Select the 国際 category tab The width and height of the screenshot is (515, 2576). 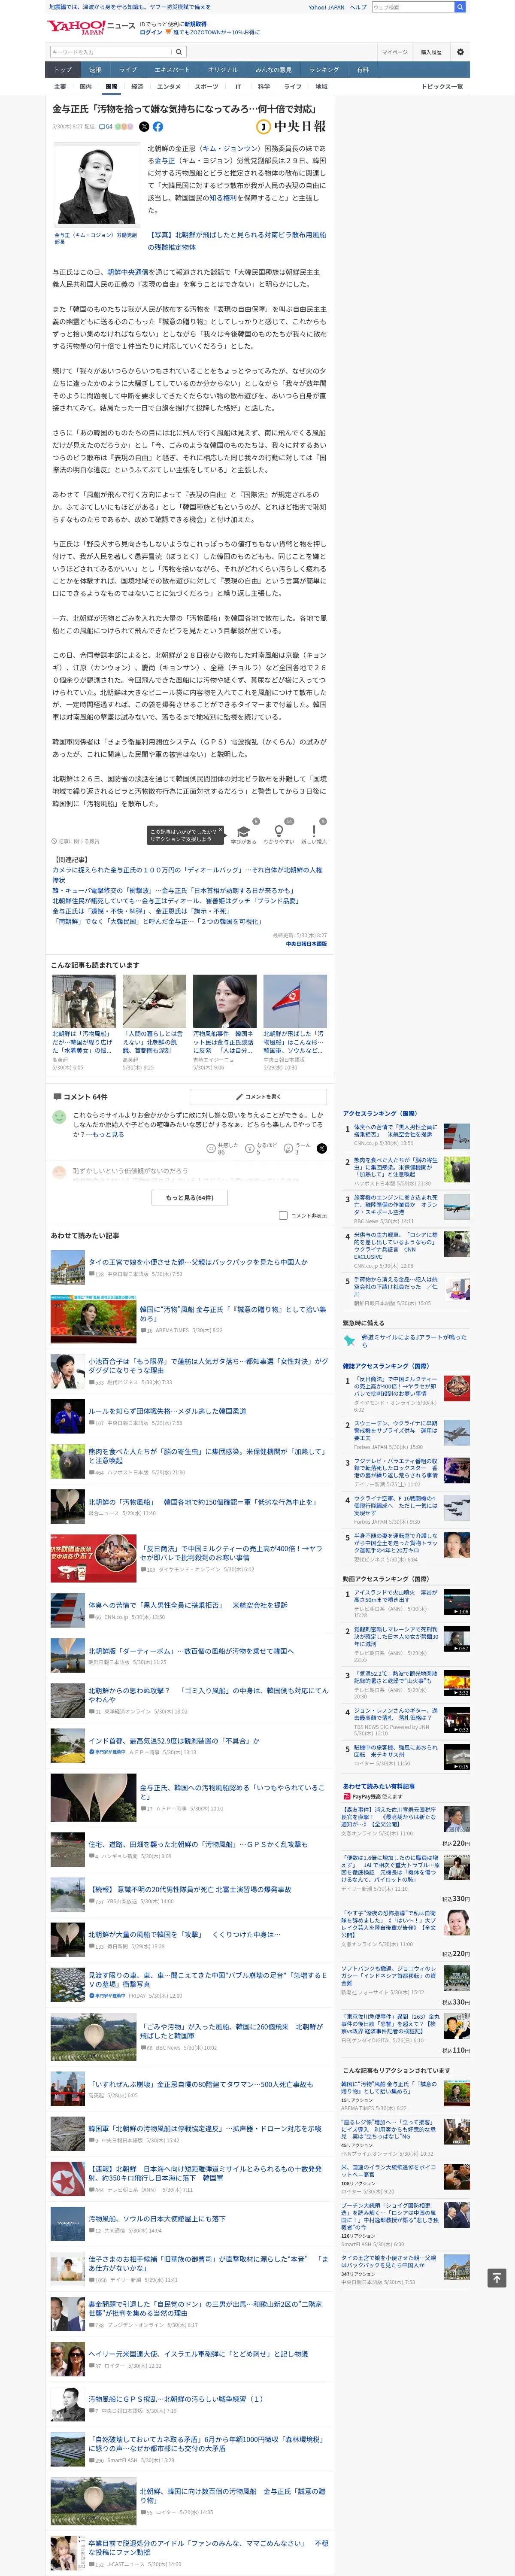[111, 87]
